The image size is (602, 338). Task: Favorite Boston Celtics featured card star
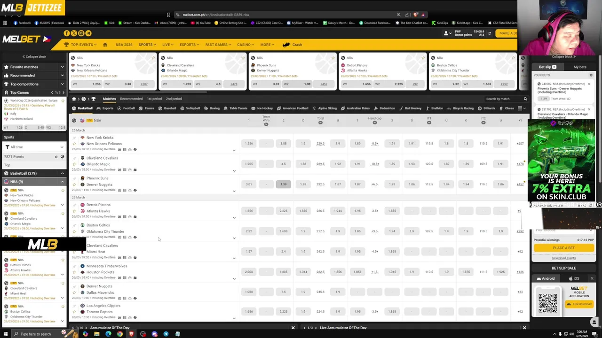pyautogui.click(x=513, y=58)
